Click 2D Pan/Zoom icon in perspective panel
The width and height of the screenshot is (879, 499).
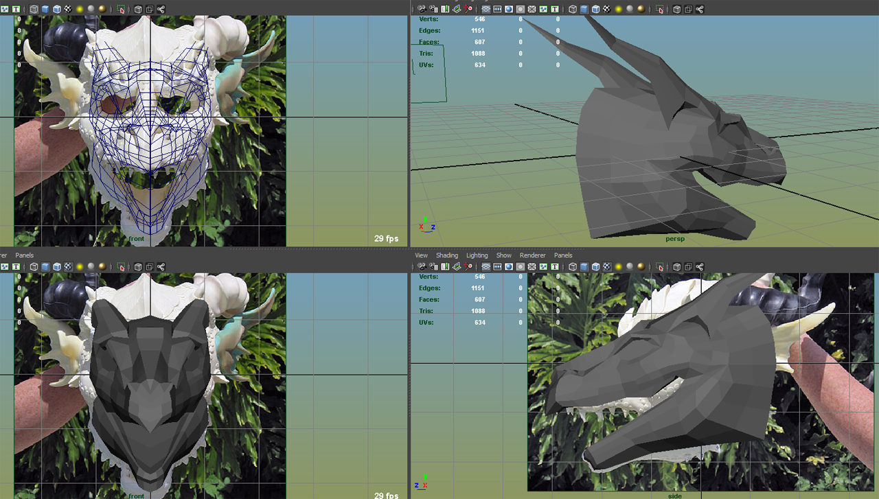click(468, 10)
